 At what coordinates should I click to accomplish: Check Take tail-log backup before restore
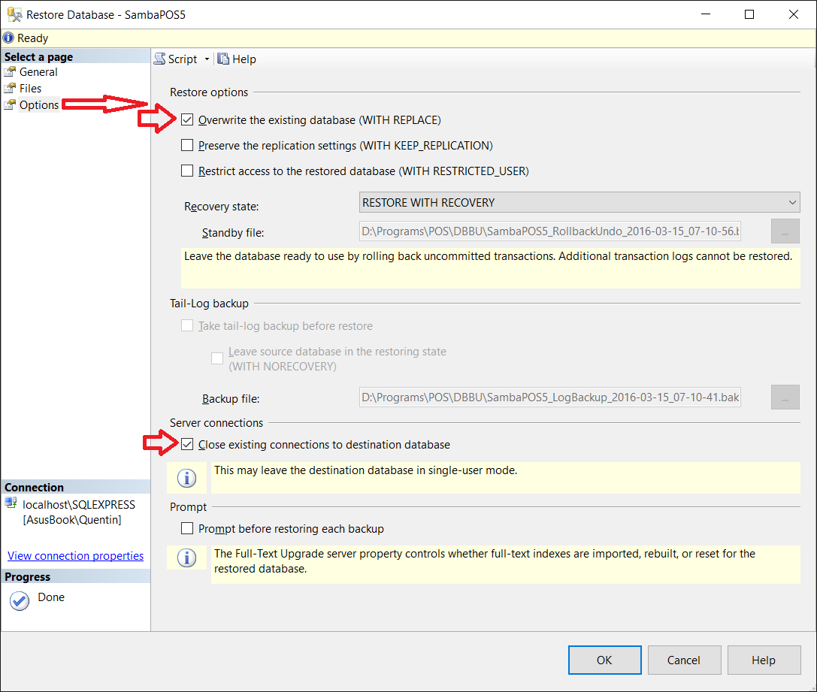point(187,325)
